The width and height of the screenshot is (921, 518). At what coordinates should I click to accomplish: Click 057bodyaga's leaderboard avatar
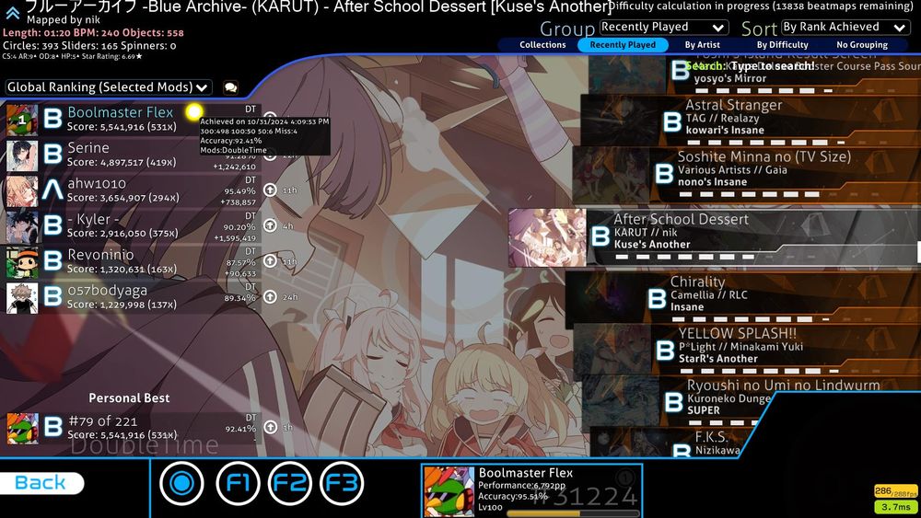22,298
